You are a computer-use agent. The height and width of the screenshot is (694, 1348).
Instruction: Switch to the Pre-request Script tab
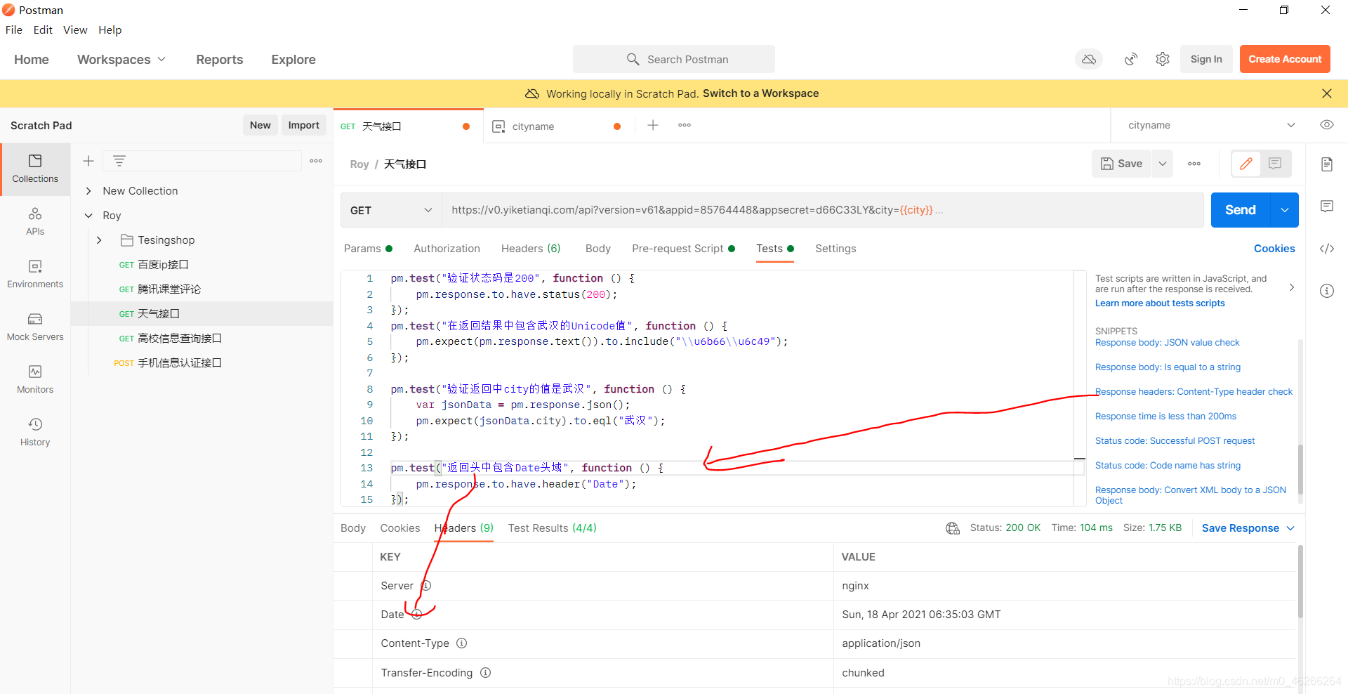pos(683,249)
